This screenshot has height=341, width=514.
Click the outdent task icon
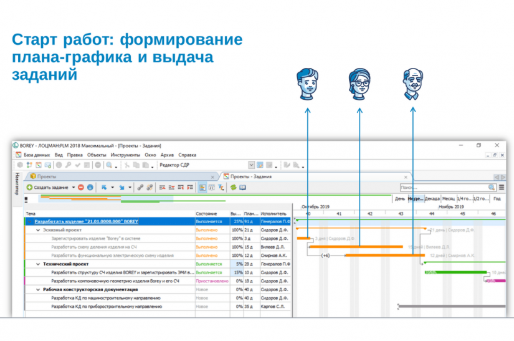tap(181, 187)
